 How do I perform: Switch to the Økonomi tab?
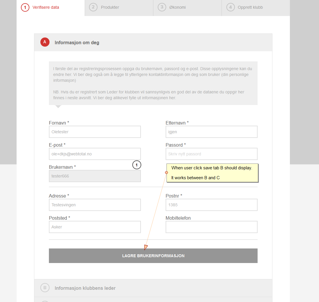(x=178, y=7)
